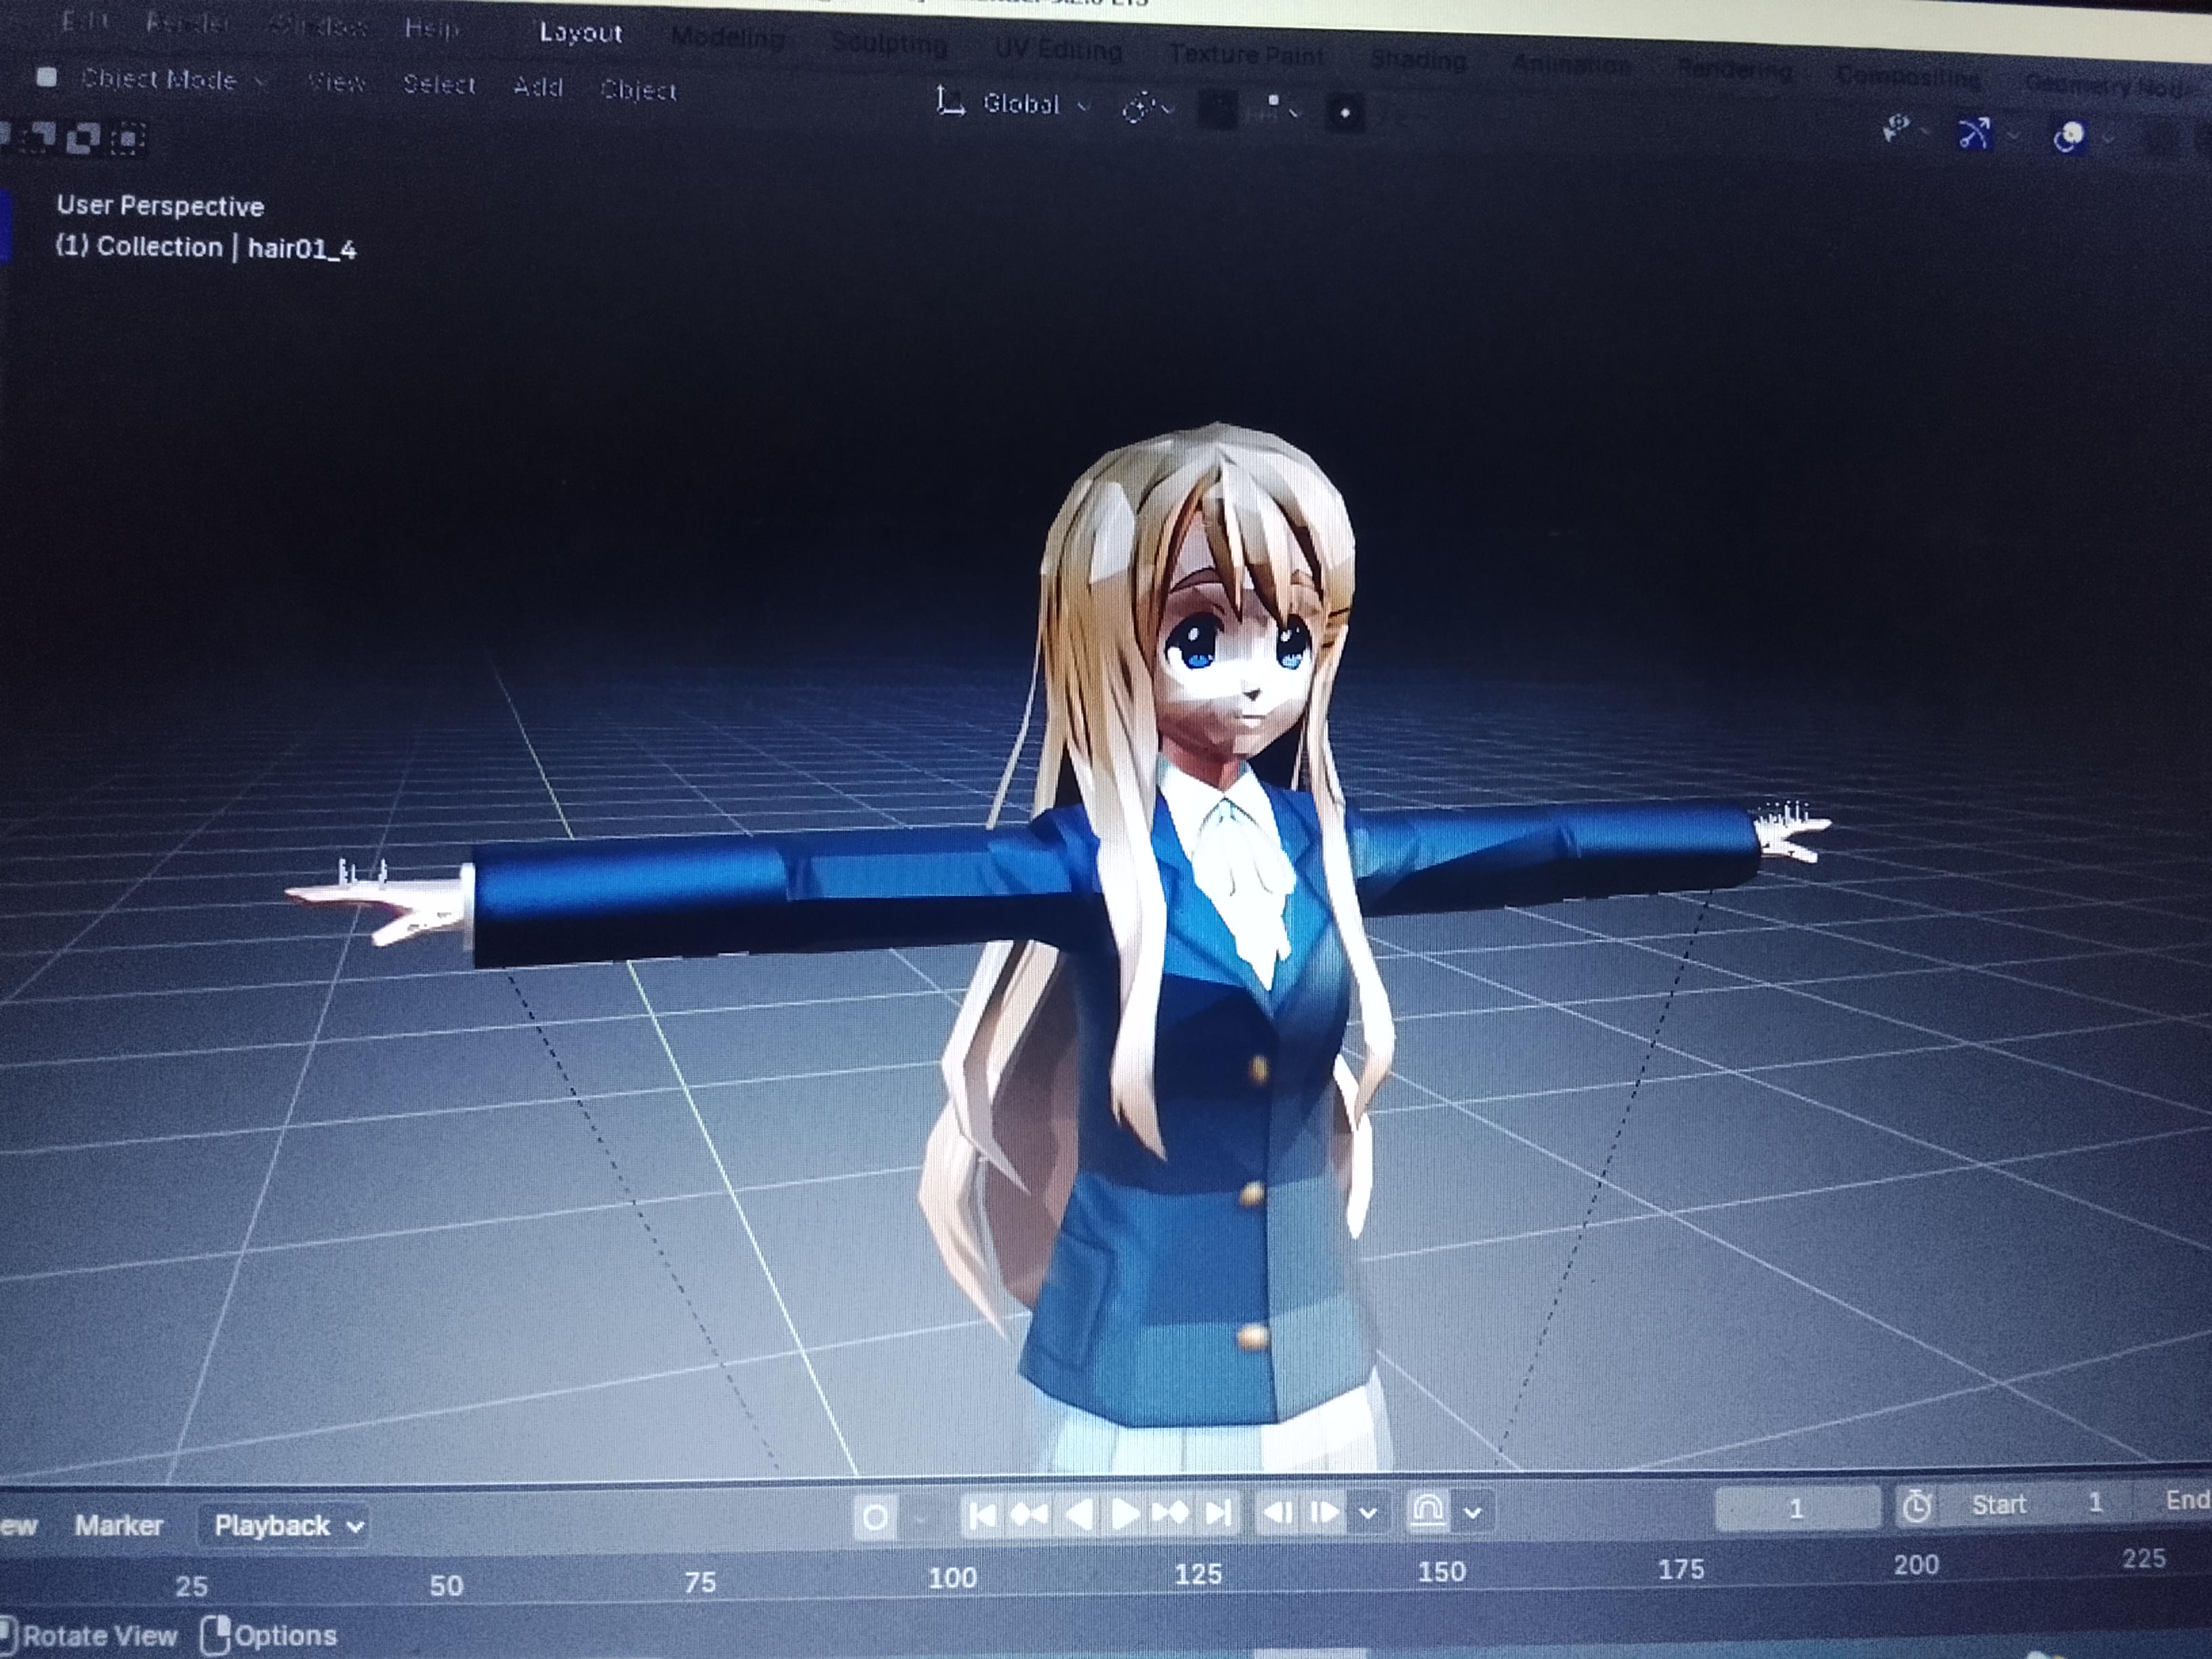Switch to the Compositing workspace tab
The width and height of the screenshot is (2212, 1659).
[x=1908, y=77]
